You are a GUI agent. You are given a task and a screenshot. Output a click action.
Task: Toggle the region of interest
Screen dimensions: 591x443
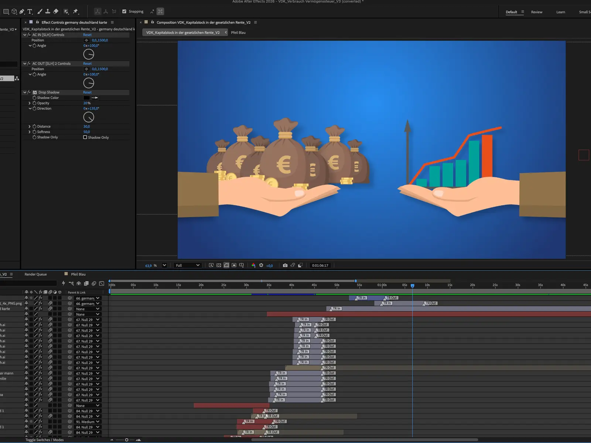pyautogui.click(x=234, y=265)
